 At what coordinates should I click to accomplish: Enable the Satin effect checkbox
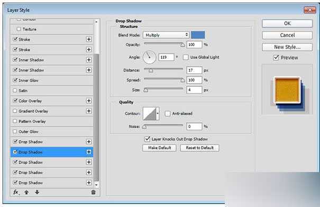[15, 91]
